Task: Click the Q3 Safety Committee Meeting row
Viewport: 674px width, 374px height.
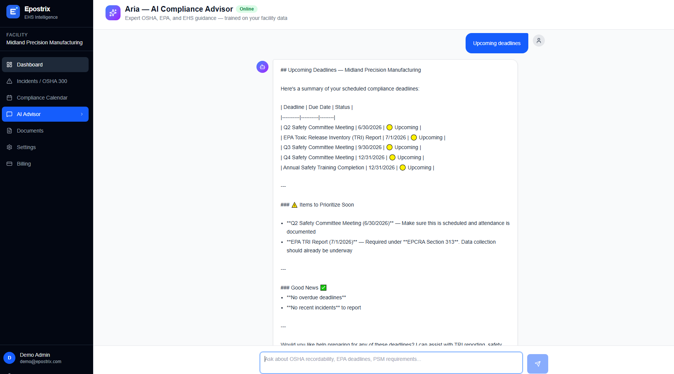Action: (x=351, y=147)
